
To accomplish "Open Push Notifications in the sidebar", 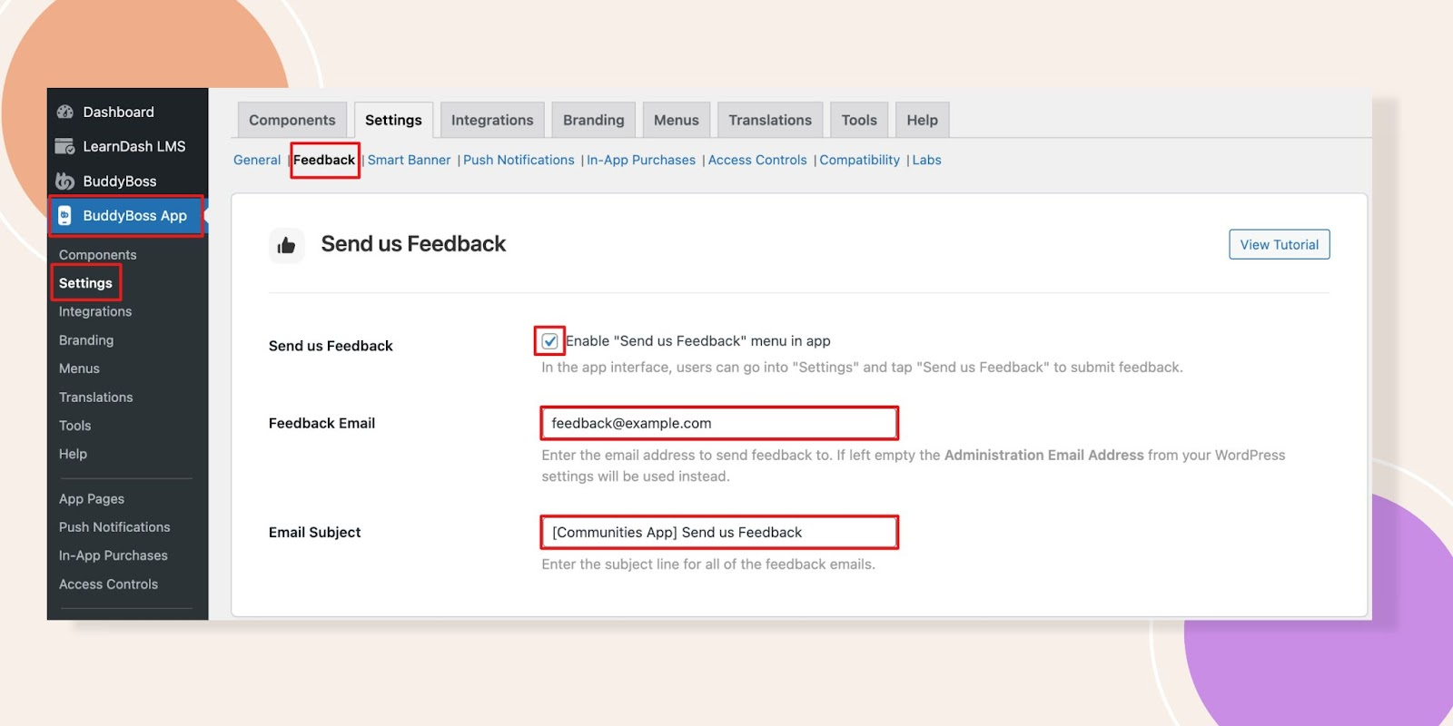I will click(114, 527).
